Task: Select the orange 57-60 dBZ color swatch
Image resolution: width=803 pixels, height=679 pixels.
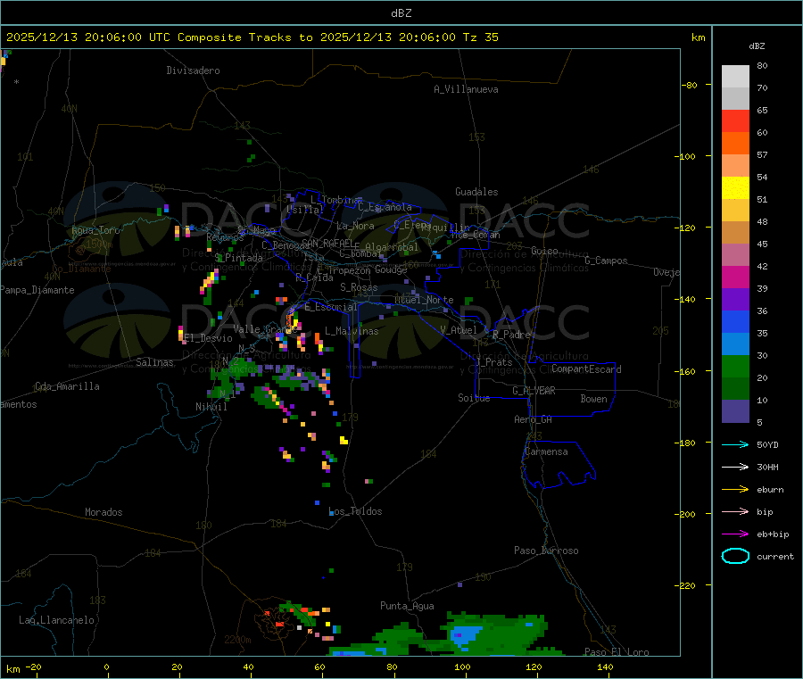Action: [x=735, y=144]
